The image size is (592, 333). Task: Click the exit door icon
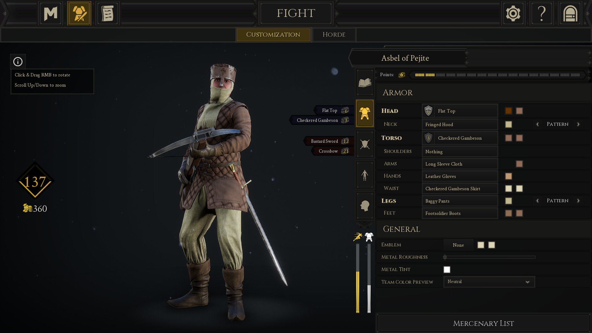(570, 14)
